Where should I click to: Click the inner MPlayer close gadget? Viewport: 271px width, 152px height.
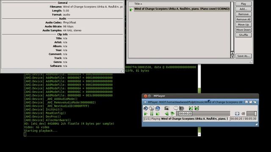(x=145, y=102)
